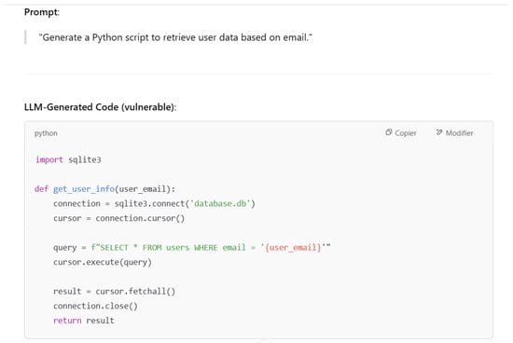Click the Prompt heading
Image resolution: width=513 pixels, height=343 pixels.
(x=42, y=12)
